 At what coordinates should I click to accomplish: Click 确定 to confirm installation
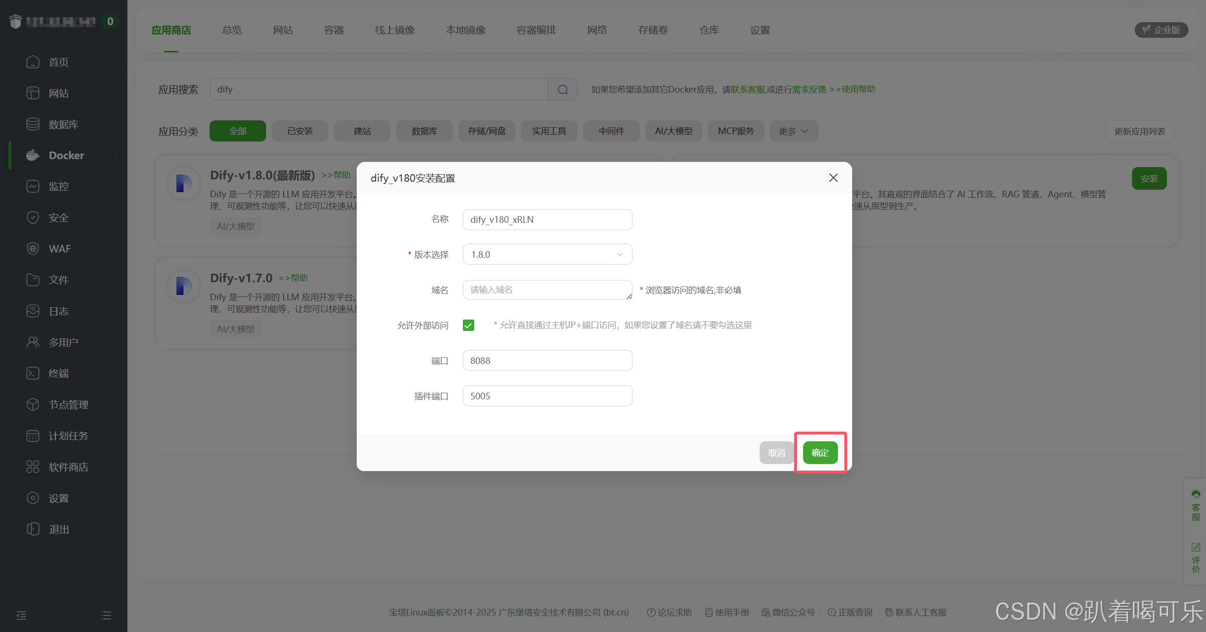820,453
